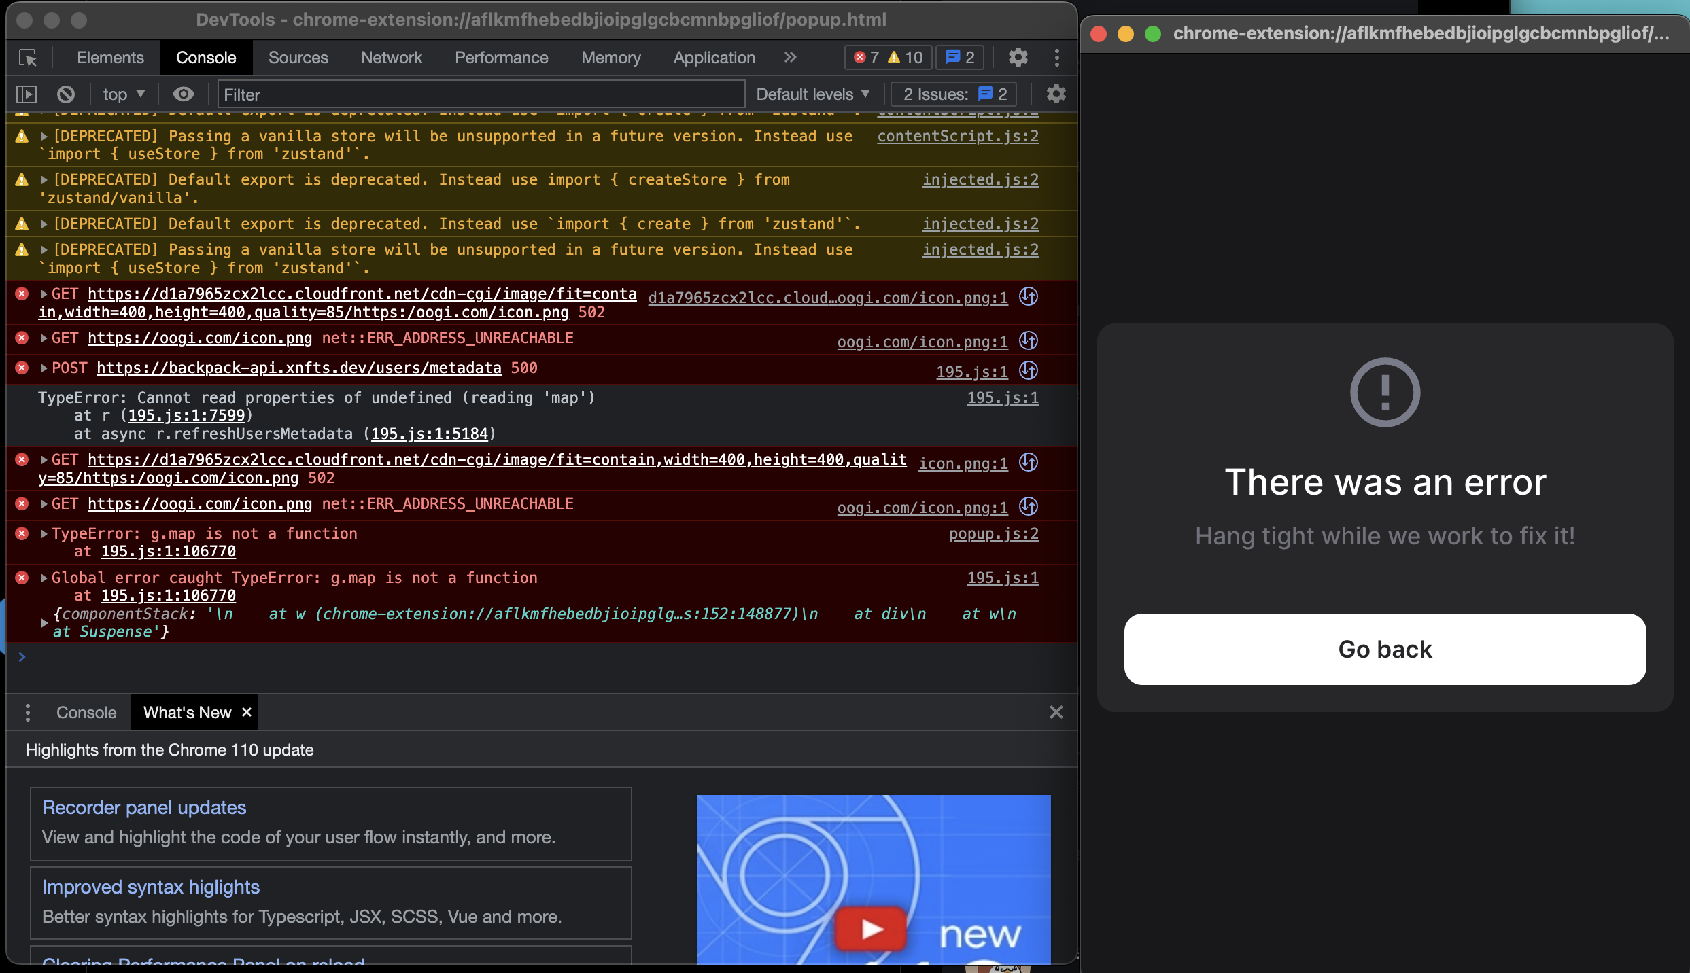The width and height of the screenshot is (1690, 973).
Task: Click the clear console icon
Action: pos(65,94)
